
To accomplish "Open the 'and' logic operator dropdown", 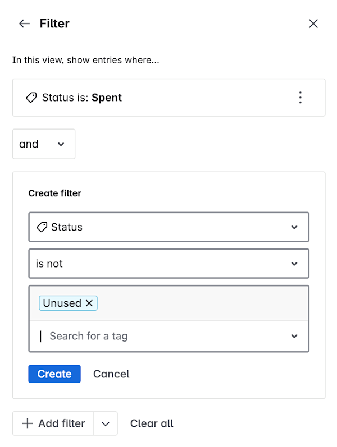I will pyautogui.click(x=44, y=144).
